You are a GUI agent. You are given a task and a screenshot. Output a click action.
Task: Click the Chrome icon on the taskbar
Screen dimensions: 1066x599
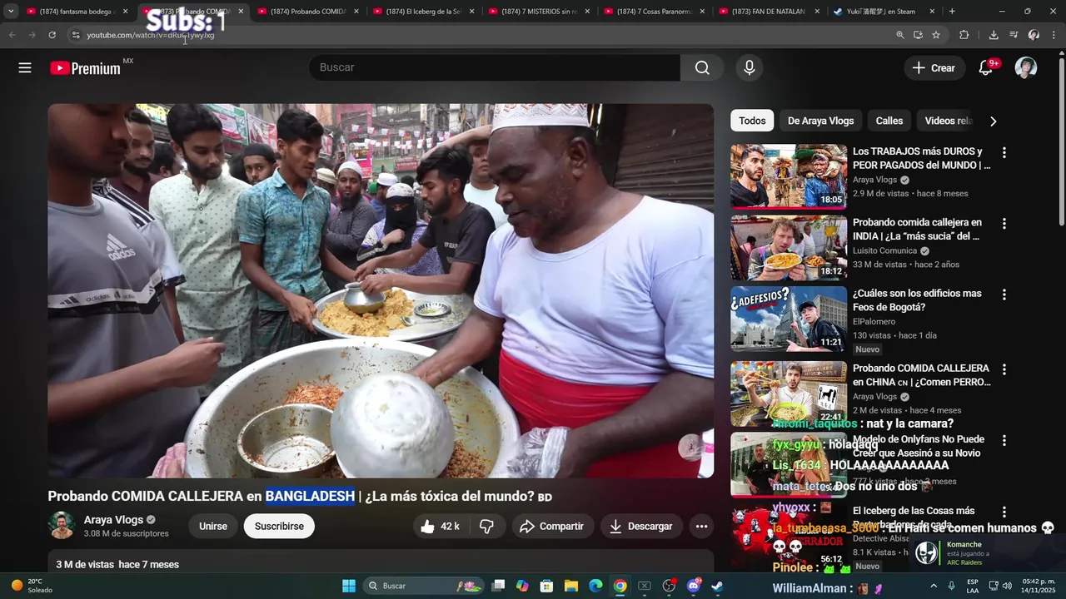tap(620, 586)
